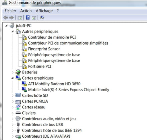Click the Fingerprint Sensor warning device icon
Screen dimensions: 147x140
coord(24,49)
